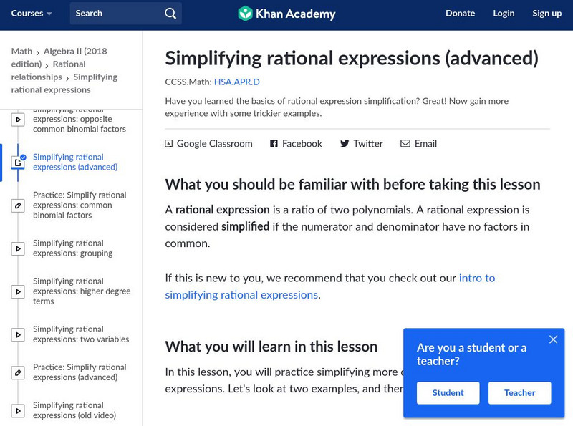The height and width of the screenshot is (426, 573).
Task: Click the Rational relationships breadcrumb
Action: tap(48, 70)
